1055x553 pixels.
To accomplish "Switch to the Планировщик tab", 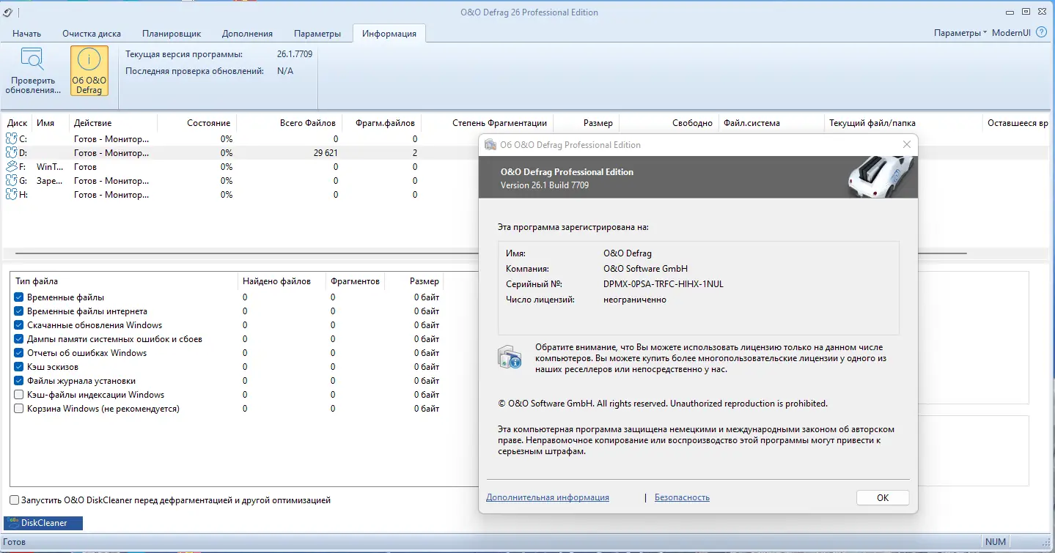I will point(172,33).
